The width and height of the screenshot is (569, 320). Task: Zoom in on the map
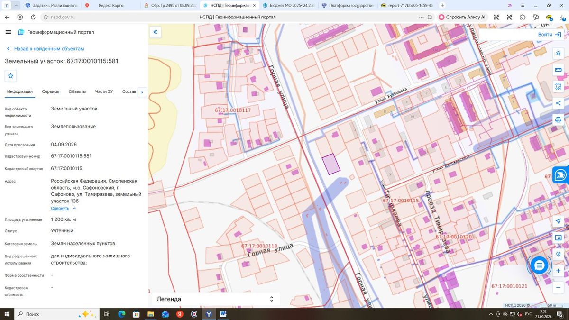(x=558, y=271)
